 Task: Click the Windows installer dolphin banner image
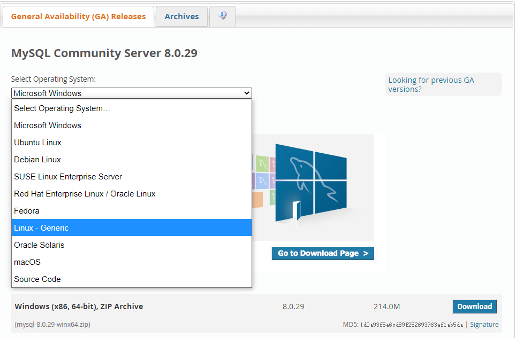[x=313, y=187]
